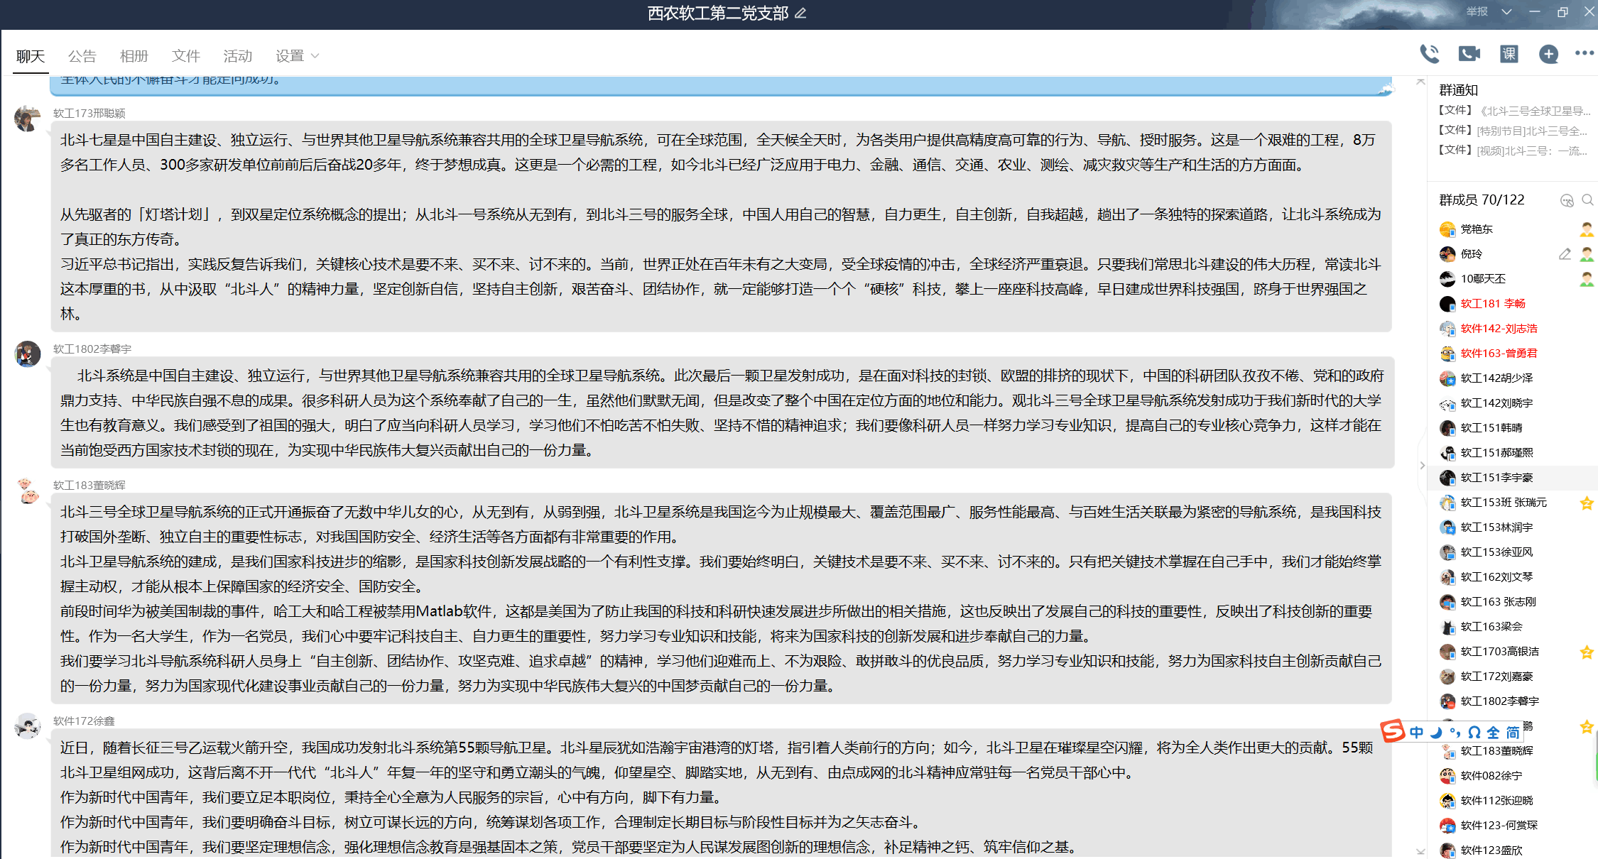This screenshot has height=859, width=1598.
Task: Expand the 举报 dropdown at top right
Action: click(1506, 12)
